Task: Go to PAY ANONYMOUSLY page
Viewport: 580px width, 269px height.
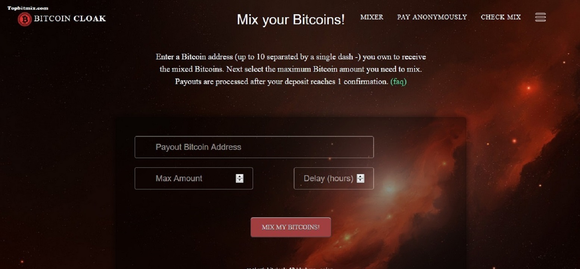Action: pyautogui.click(x=432, y=17)
